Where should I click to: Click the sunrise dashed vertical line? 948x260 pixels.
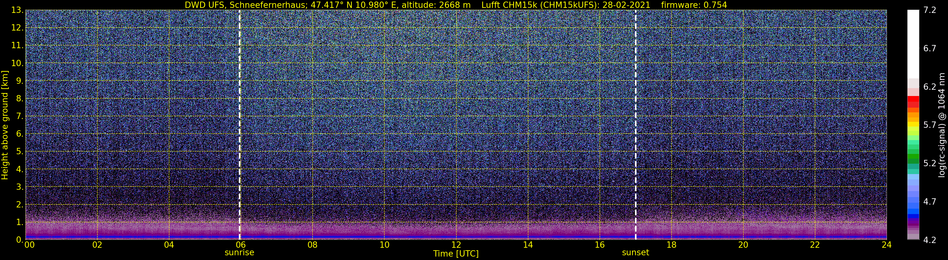pos(239,125)
